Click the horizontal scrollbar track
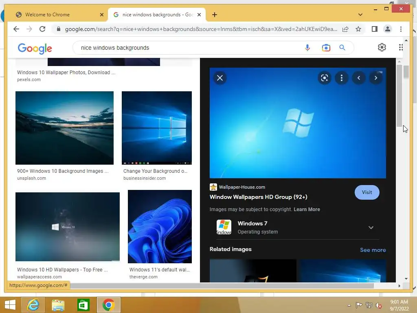Screen dimensions: 417x313 [x=222, y=286]
